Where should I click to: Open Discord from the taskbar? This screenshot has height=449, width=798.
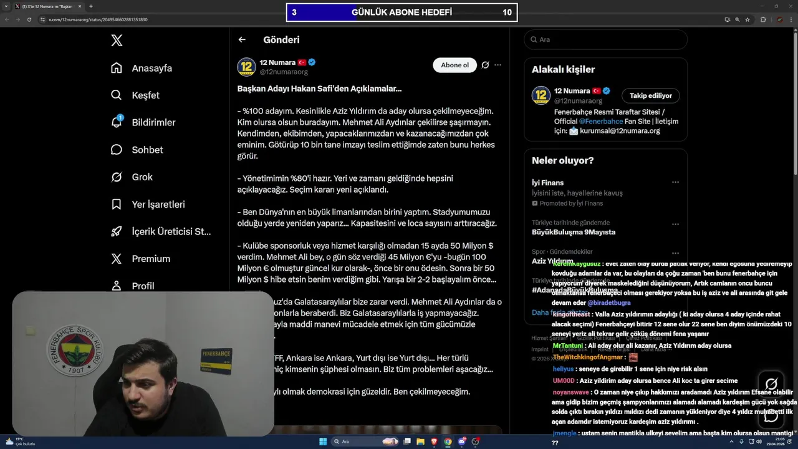(x=461, y=442)
